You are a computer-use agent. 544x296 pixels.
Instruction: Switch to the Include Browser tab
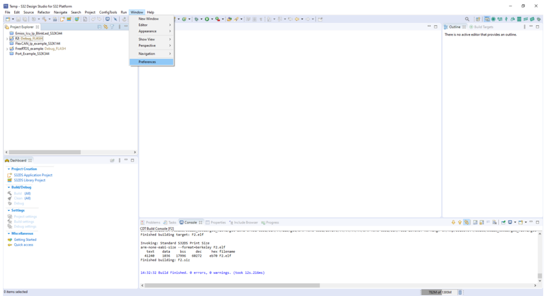243,222
